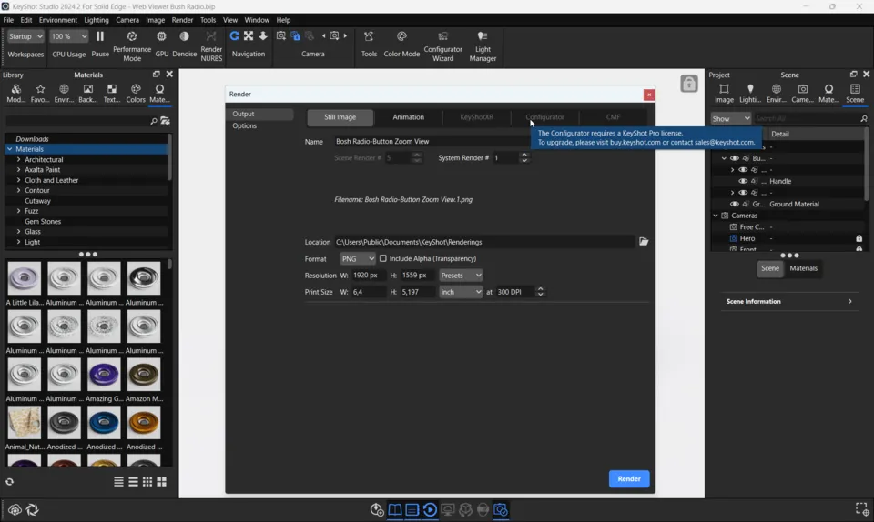874x522 pixels.
Task: Collapse the Cameras tree node
Action: 716,216
